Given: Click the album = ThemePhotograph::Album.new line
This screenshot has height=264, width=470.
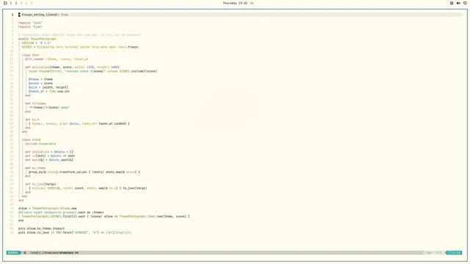Looking at the screenshot, I should pyautogui.click(x=47, y=208).
